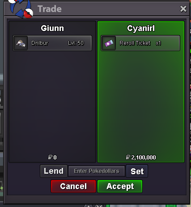Viewport: 191px width, 207px height.
Task: Click Cyanirl's ₽2,100,000 money offer
Action: [141, 157]
